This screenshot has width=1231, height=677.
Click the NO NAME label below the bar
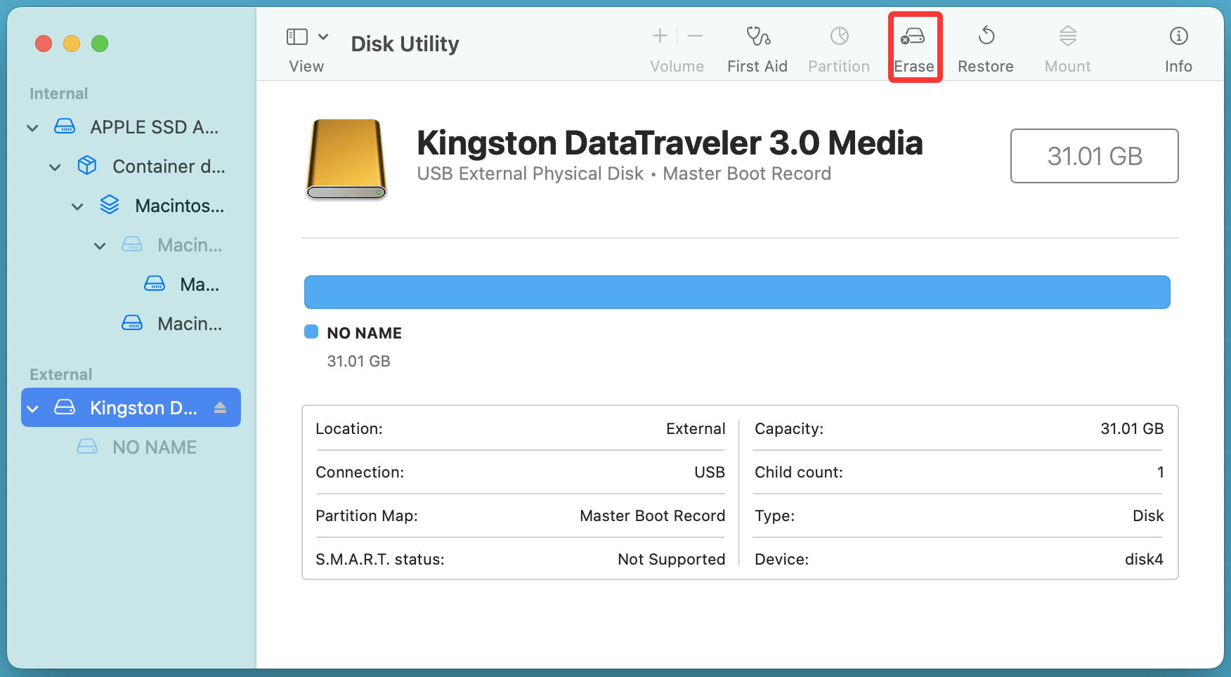click(x=364, y=332)
